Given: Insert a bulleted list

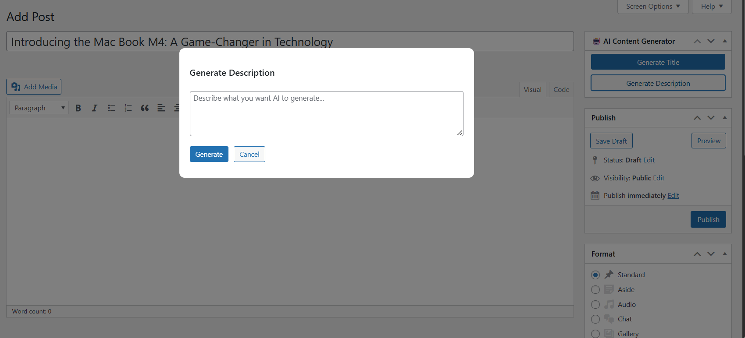Looking at the screenshot, I should coord(111,108).
